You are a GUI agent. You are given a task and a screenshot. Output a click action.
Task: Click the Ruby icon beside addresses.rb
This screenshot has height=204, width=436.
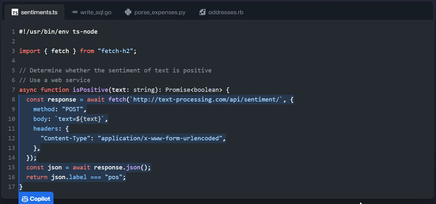[x=202, y=12]
